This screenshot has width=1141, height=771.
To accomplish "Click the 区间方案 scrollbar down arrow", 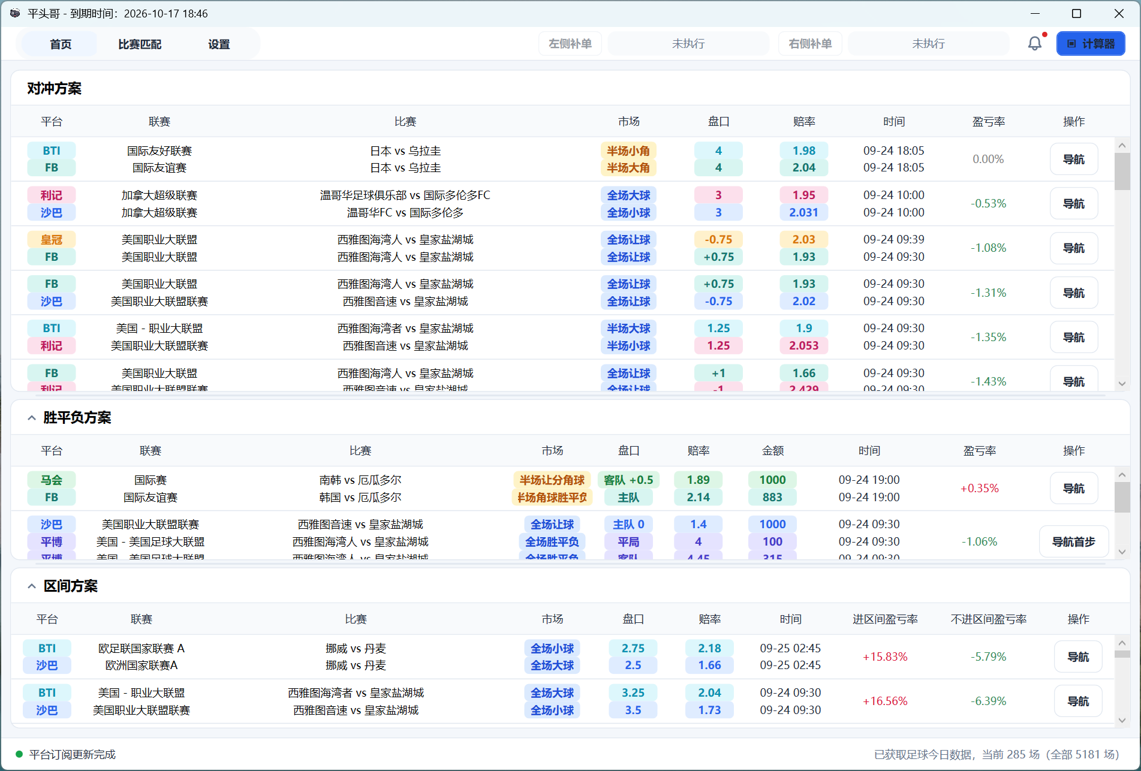I will click(1122, 720).
